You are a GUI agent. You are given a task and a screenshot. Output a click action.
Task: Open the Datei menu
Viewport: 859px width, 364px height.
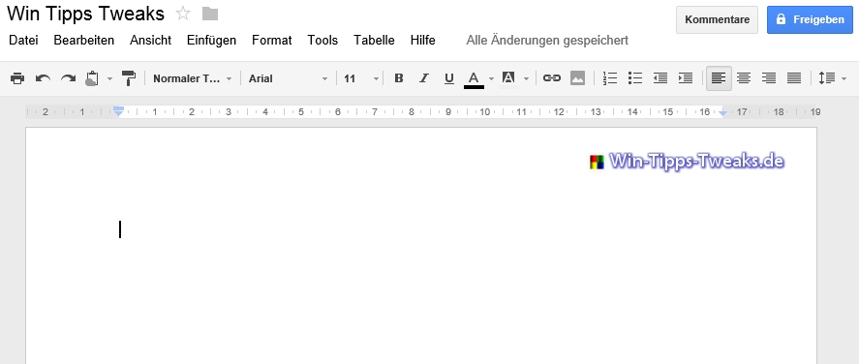point(23,40)
